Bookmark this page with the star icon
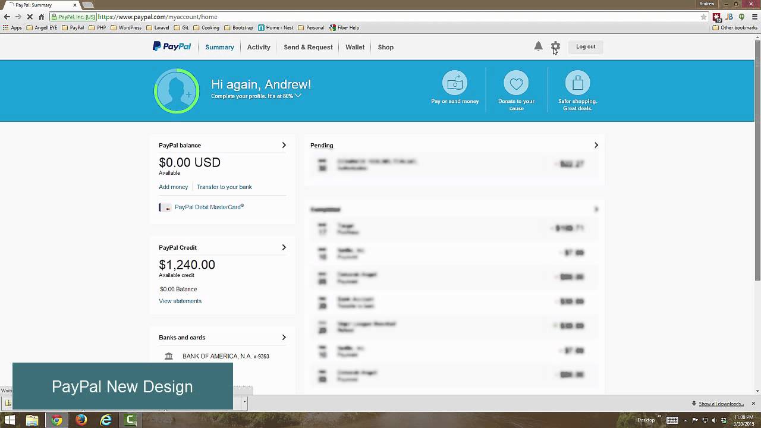 point(704,17)
